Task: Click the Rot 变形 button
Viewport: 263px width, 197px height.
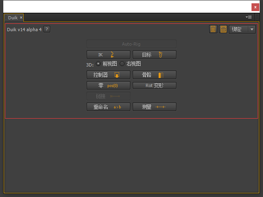Action: [155, 85]
